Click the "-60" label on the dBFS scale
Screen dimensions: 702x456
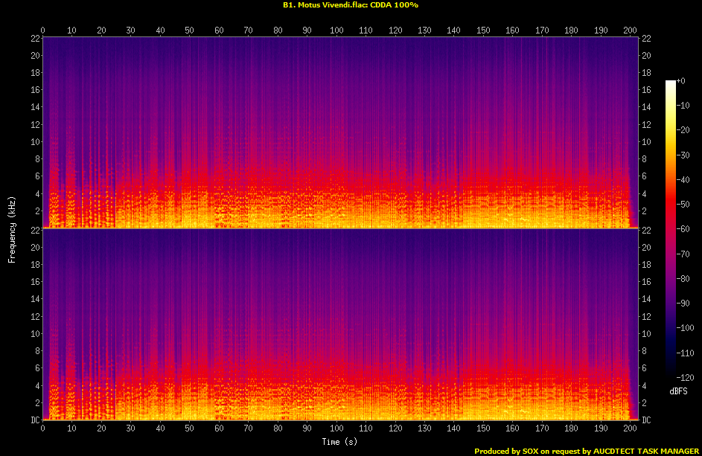pyautogui.click(x=682, y=230)
